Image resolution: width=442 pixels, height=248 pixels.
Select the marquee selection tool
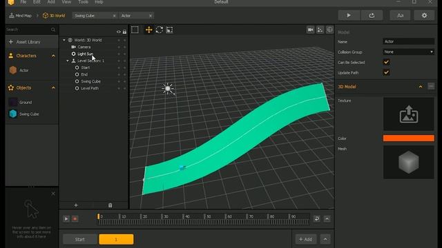tap(135, 30)
